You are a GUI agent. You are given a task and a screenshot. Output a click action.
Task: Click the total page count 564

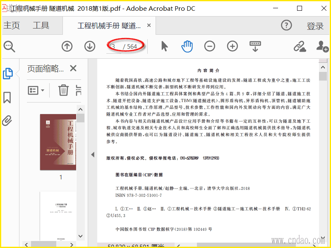132,47
